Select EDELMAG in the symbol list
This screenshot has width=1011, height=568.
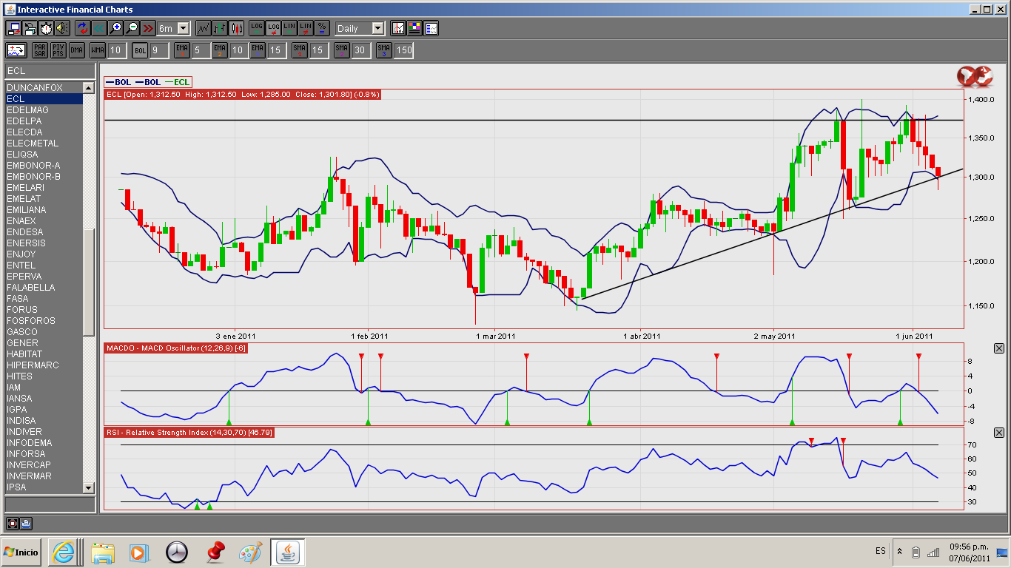pos(44,110)
